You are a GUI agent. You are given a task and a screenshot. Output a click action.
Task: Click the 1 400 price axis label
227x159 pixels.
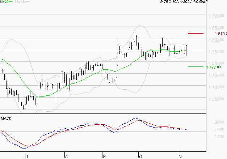tap(216, 87)
